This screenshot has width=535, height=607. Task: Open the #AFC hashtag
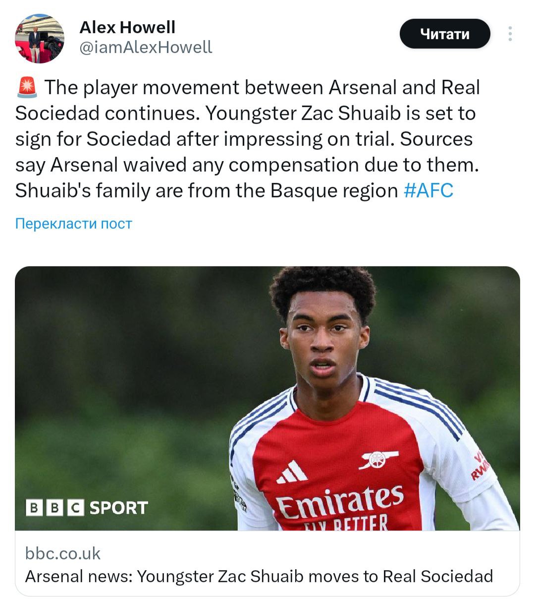[428, 190]
